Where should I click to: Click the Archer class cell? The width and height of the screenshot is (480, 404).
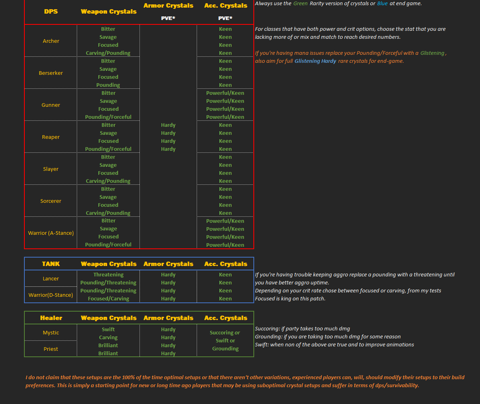51,41
